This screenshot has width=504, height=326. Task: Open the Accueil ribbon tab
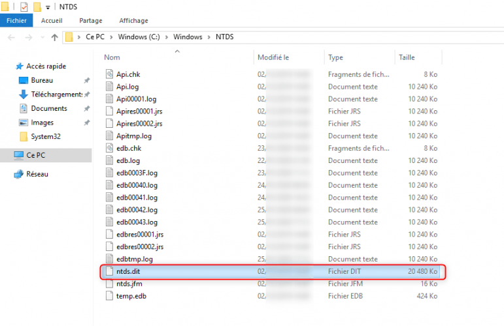(x=52, y=20)
